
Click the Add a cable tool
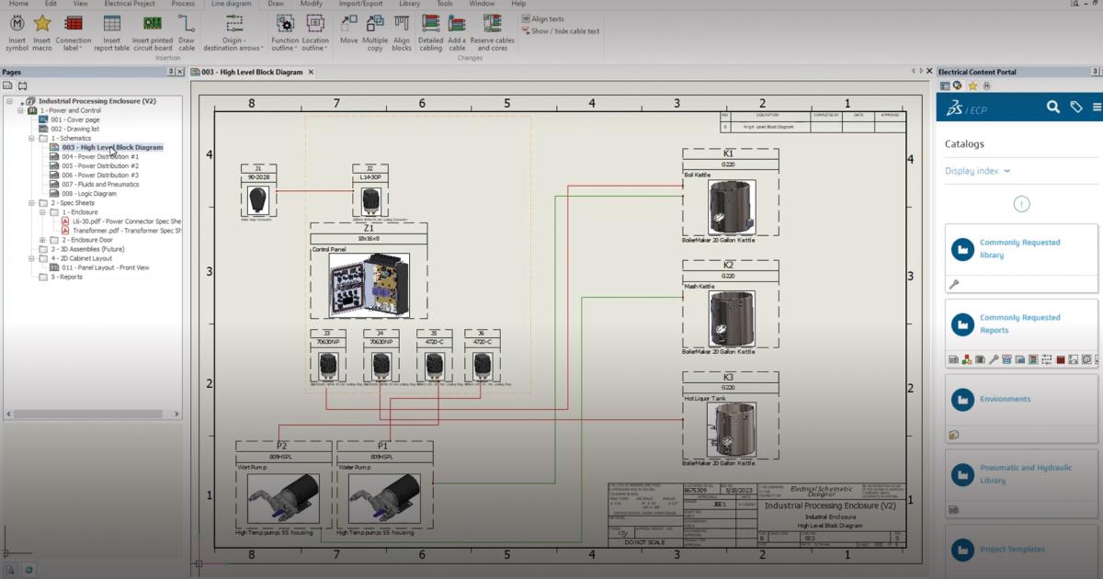[x=457, y=32]
